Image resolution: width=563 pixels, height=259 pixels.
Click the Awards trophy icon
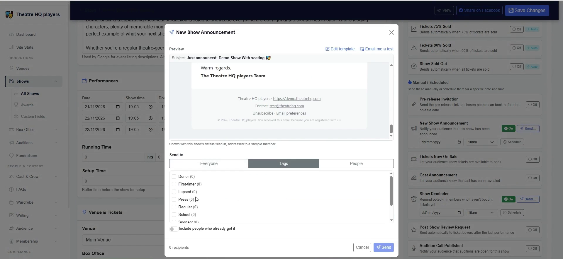click(16, 105)
